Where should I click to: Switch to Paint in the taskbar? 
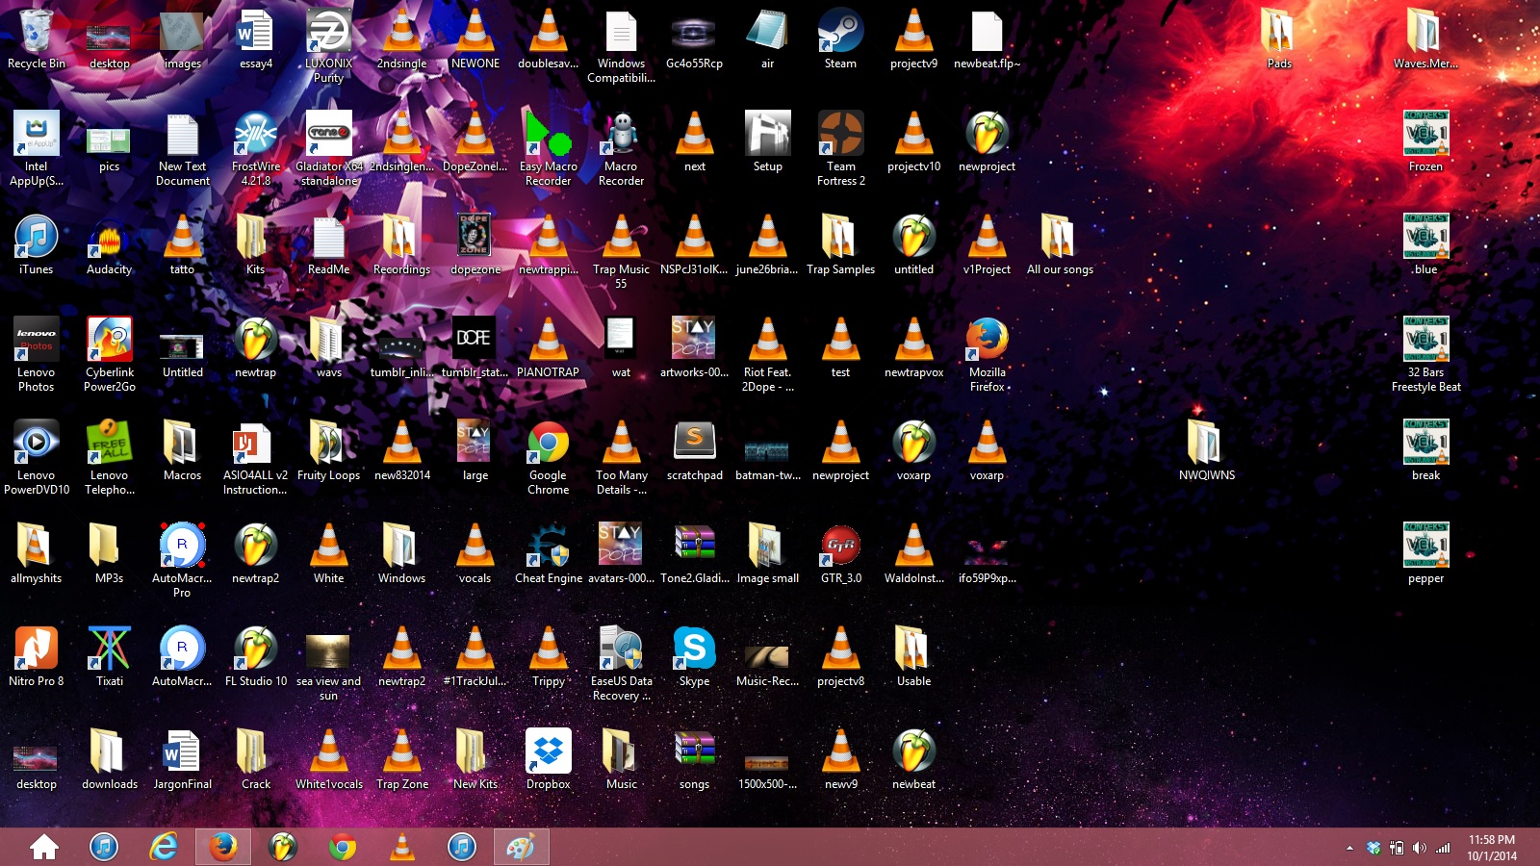[x=521, y=847]
